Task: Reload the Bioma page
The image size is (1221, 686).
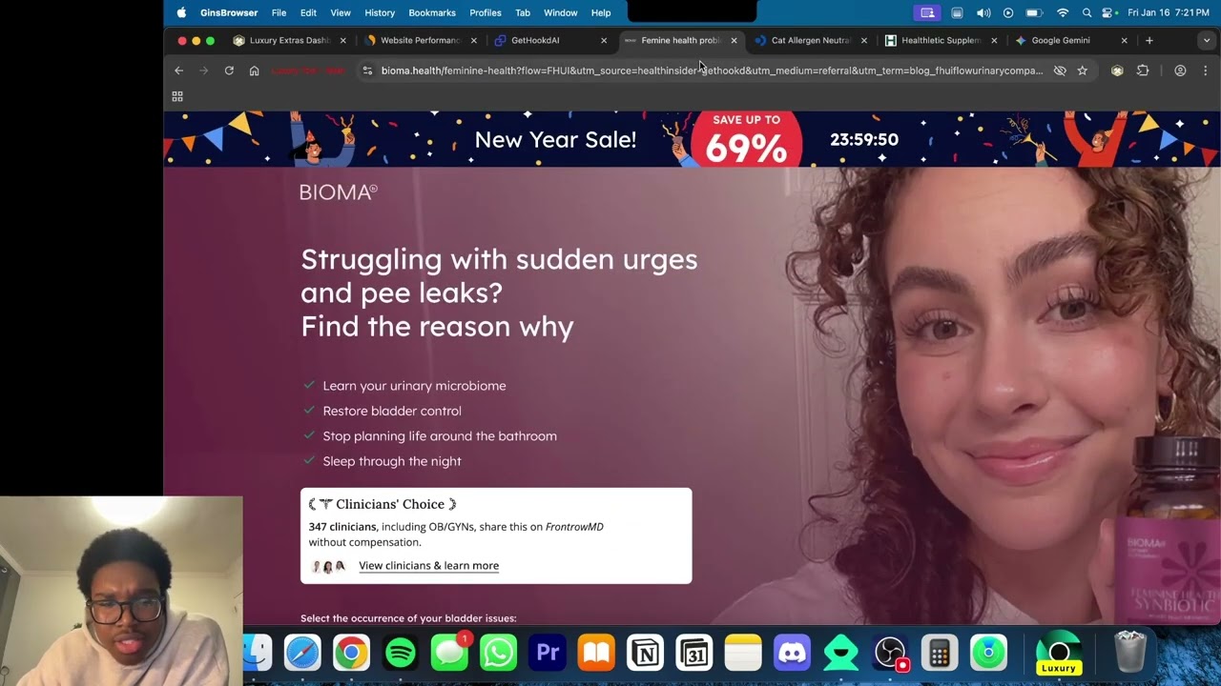Action: [x=229, y=71]
